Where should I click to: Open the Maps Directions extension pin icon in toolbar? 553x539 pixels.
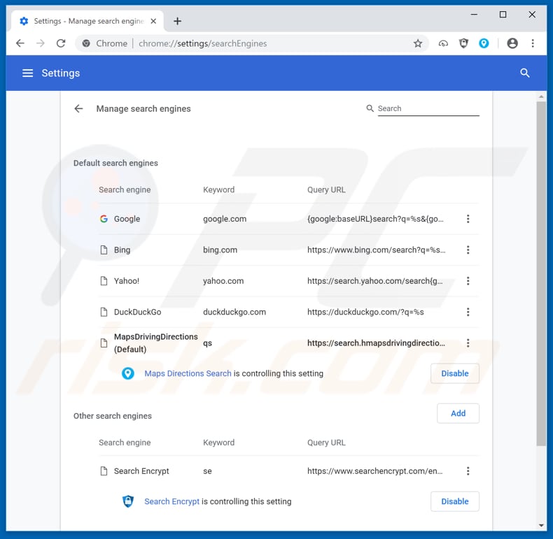484,43
